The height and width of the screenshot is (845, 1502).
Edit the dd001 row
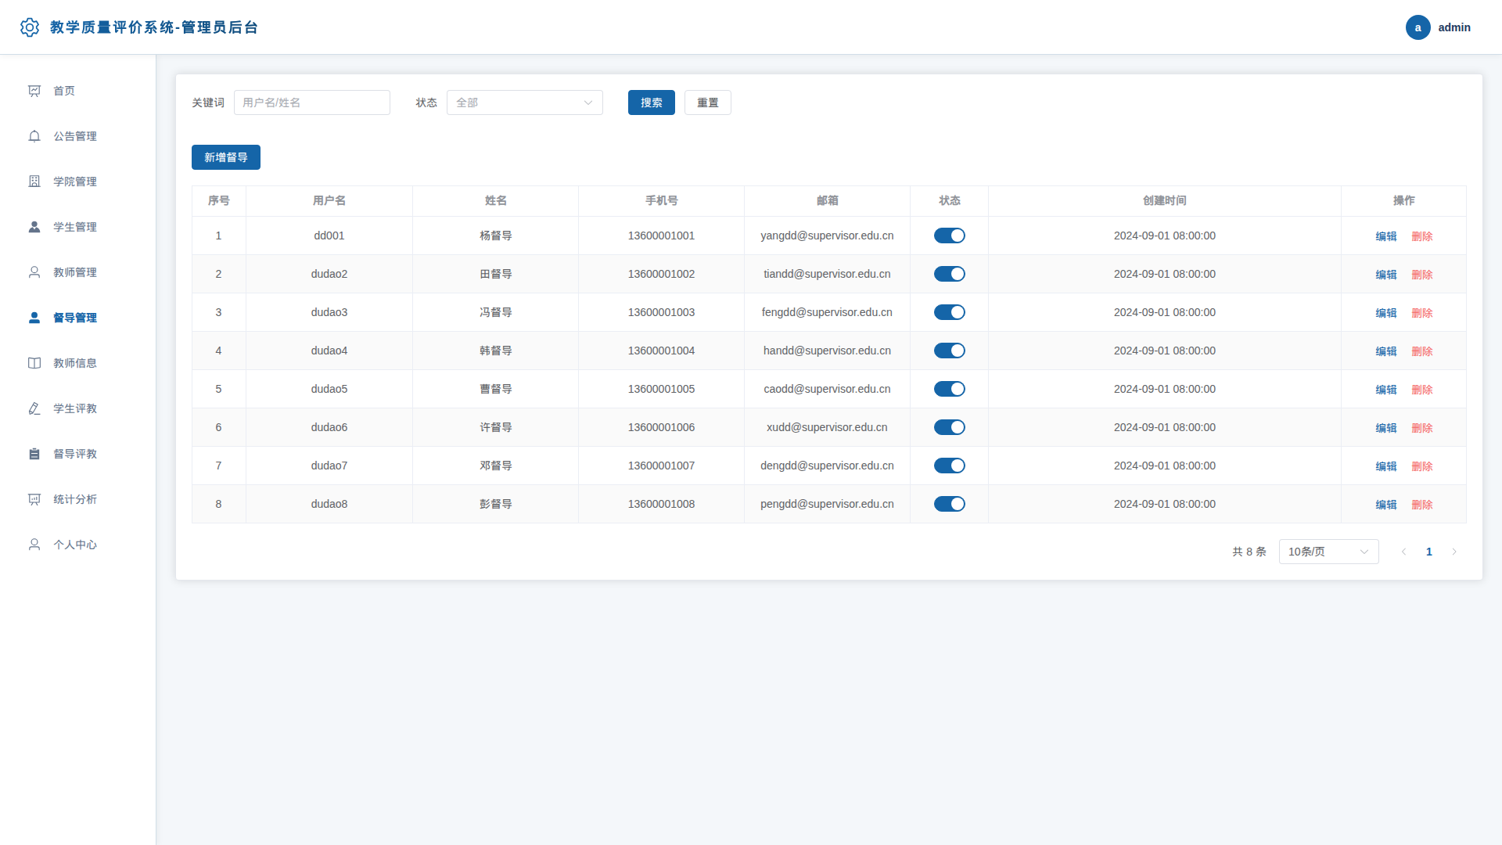coord(1385,236)
